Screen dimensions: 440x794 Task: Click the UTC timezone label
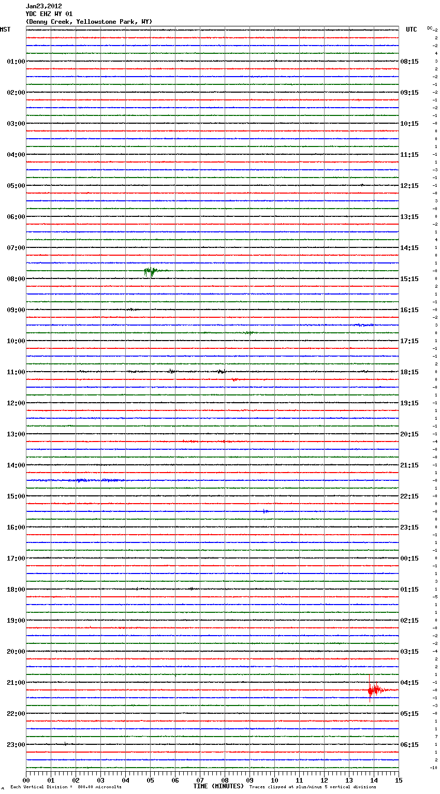click(412, 30)
